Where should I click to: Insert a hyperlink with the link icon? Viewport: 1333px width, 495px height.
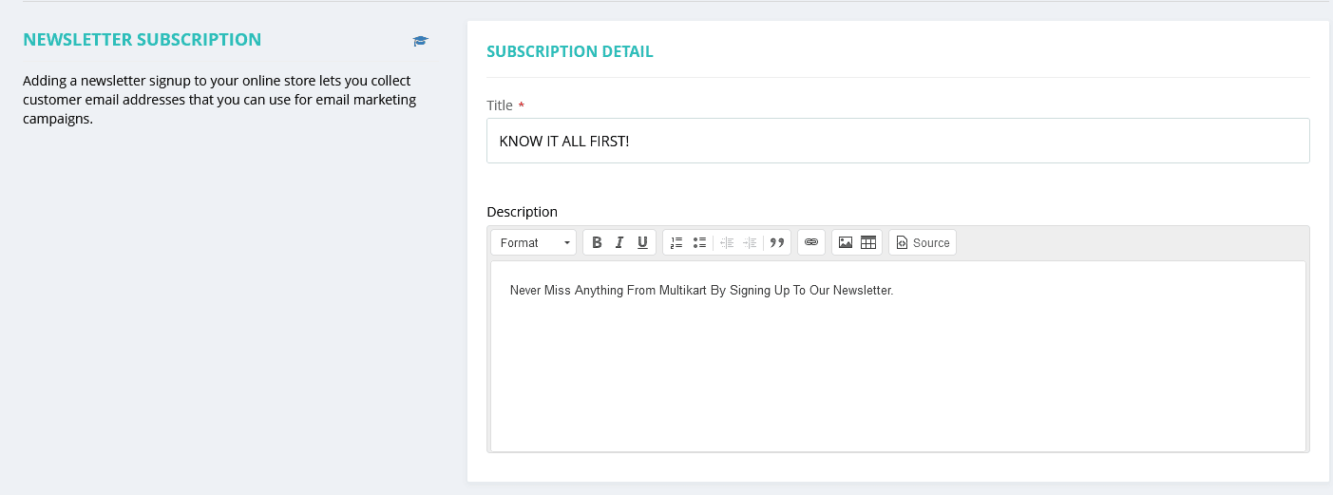[x=810, y=242]
